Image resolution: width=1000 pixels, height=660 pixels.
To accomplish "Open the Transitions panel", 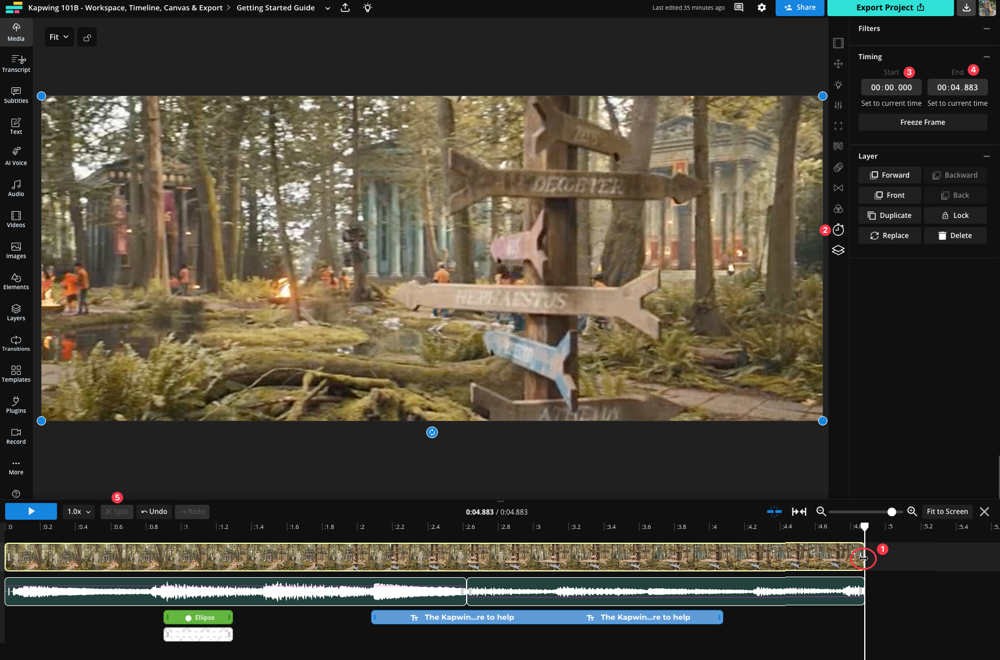I will (x=16, y=343).
